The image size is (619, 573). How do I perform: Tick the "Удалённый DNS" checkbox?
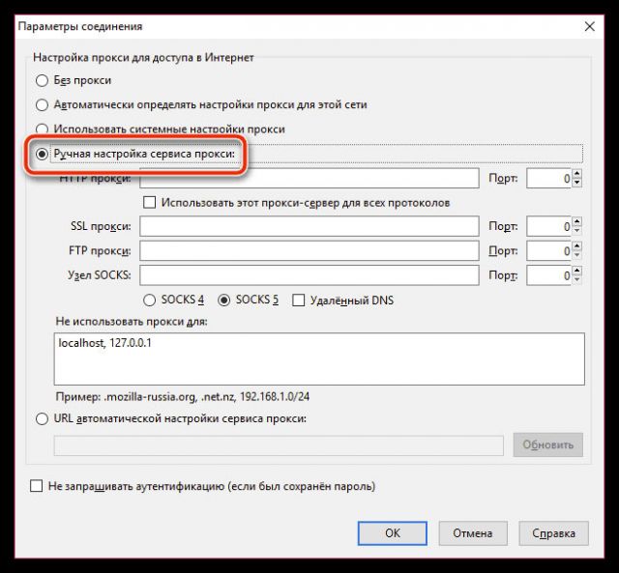[299, 301]
